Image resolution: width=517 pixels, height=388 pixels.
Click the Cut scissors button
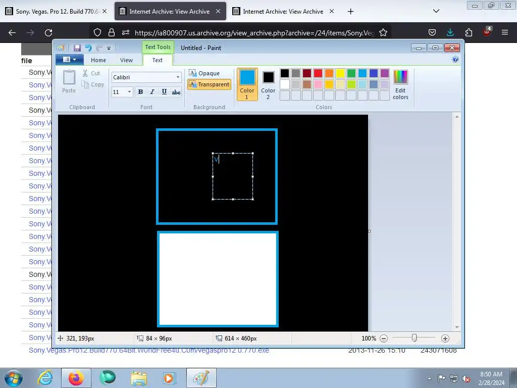(91, 73)
